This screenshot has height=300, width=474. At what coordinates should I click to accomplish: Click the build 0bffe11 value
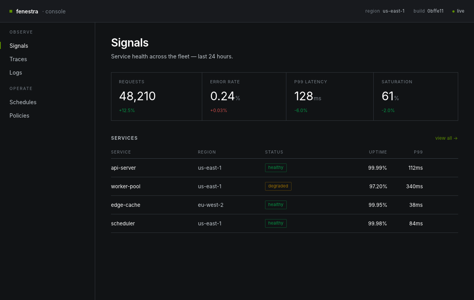point(435,11)
